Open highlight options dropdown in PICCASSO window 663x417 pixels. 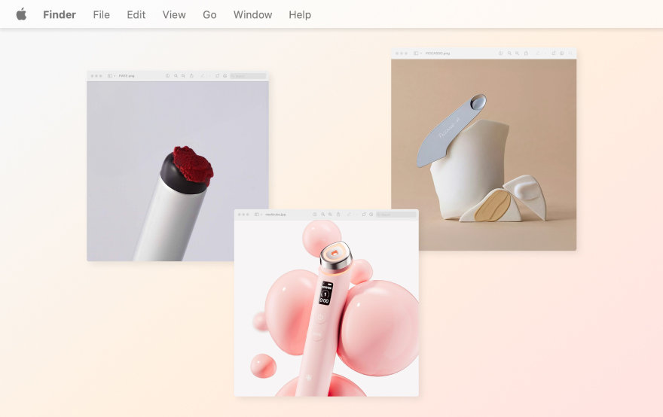(545, 53)
